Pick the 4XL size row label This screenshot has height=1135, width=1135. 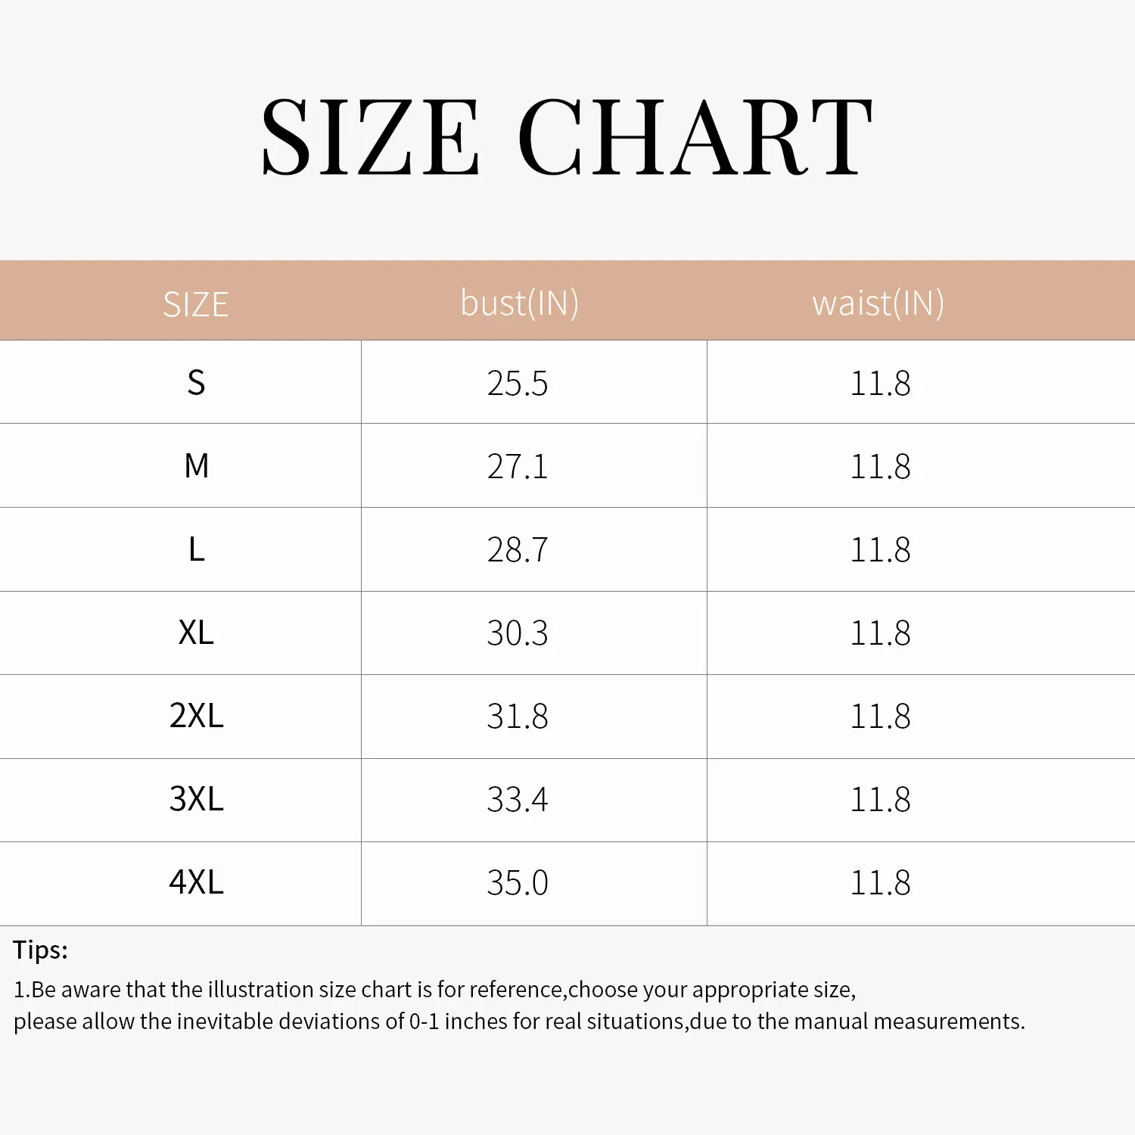pos(196,882)
